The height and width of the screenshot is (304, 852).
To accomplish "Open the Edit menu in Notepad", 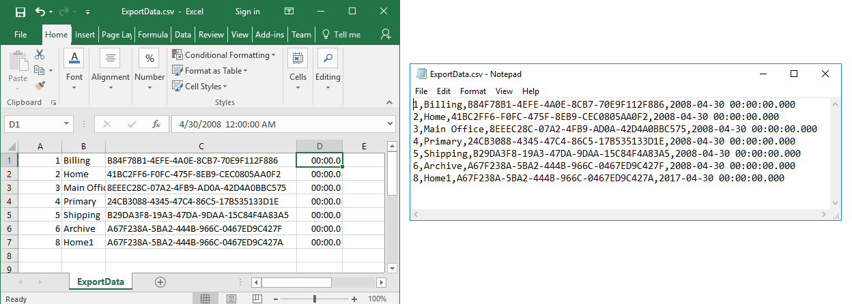I will point(444,91).
